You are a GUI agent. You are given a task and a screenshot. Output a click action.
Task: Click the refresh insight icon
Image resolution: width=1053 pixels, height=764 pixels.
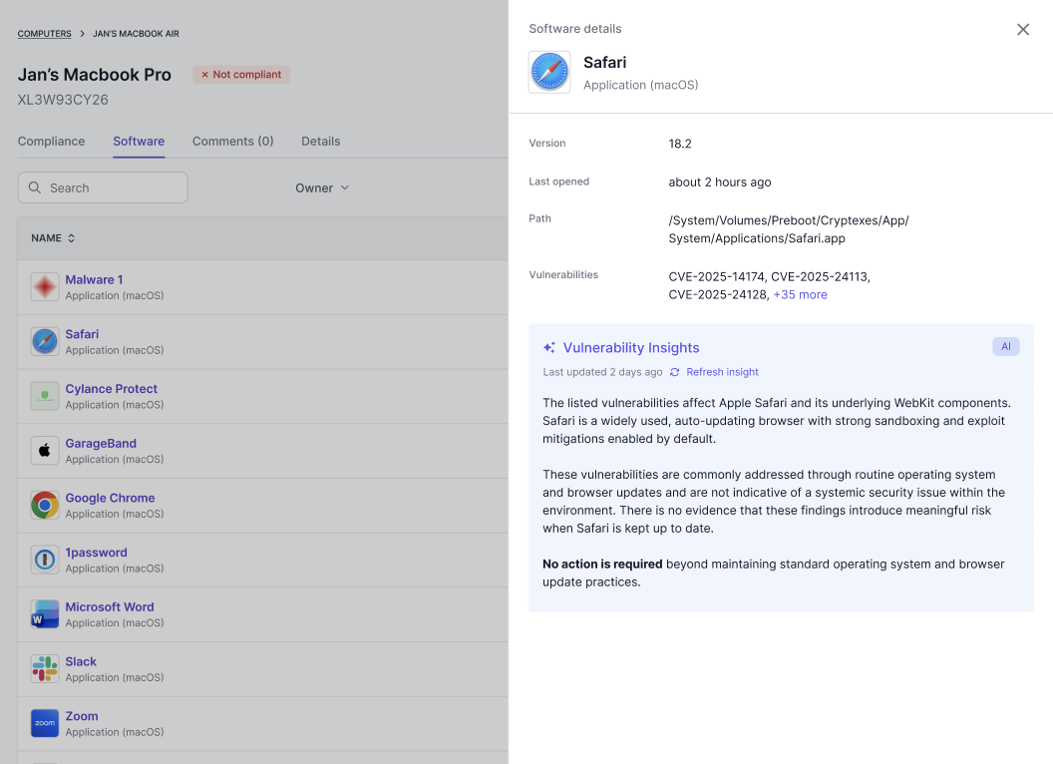tap(675, 372)
